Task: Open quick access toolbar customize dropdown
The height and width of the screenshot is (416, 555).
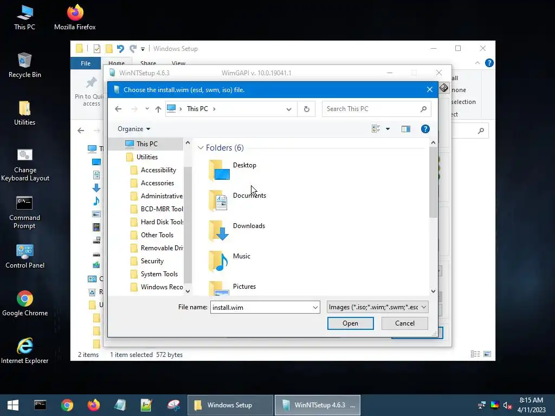Action: click(x=143, y=49)
